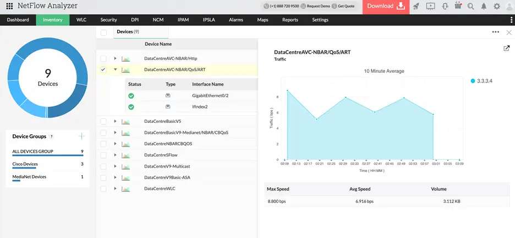The width and height of the screenshot is (515, 238).
Task: Click the headset support icon
Action: [x=445, y=6]
